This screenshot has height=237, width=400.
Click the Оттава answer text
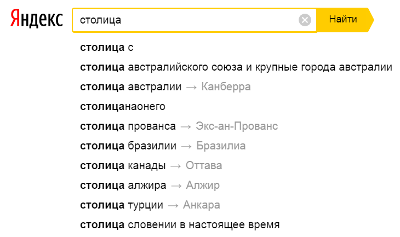[204, 166]
